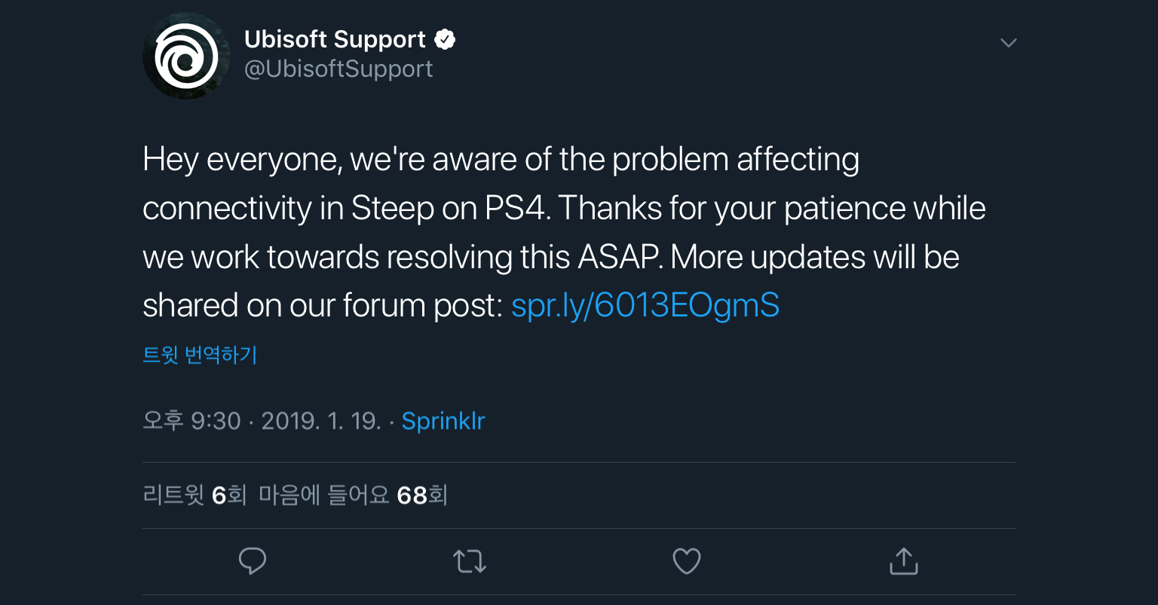Retweet this Ubisoft Support tweet

point(469,561)
